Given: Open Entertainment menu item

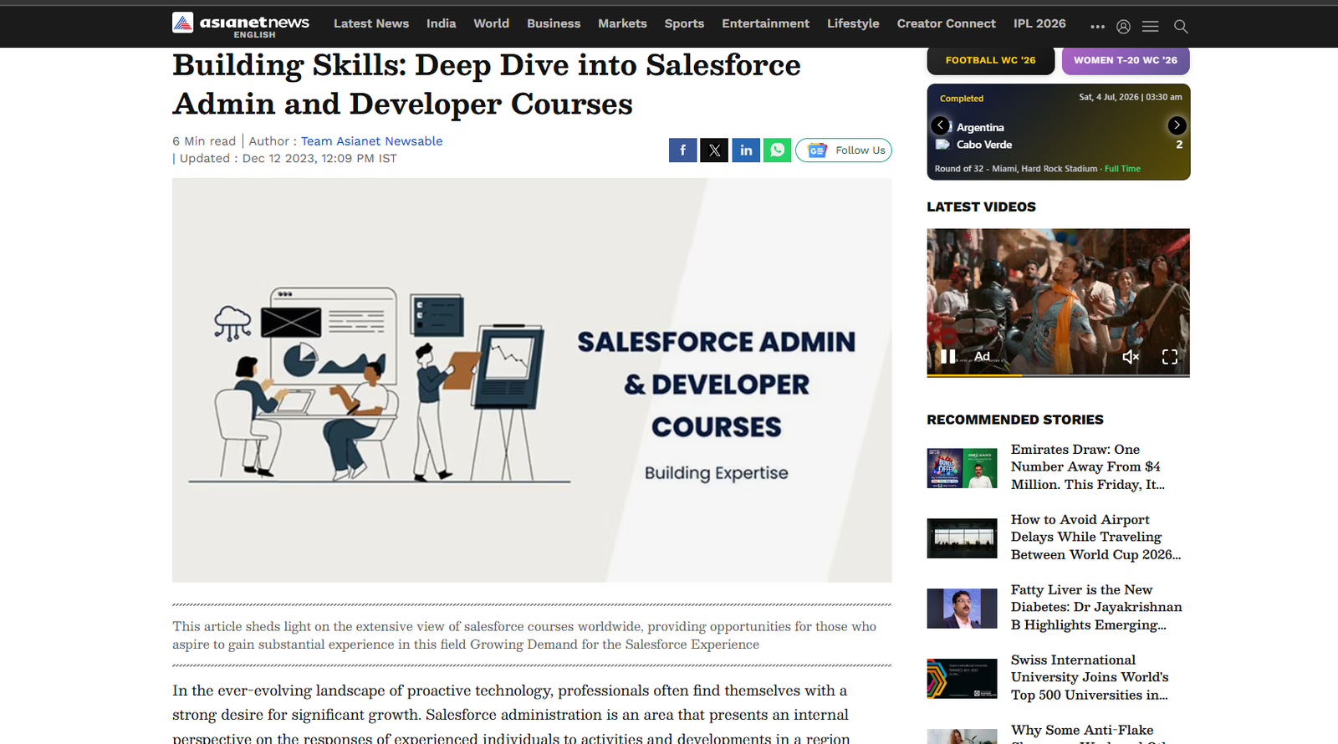Looking at the screenshot, I should [765, 23].
